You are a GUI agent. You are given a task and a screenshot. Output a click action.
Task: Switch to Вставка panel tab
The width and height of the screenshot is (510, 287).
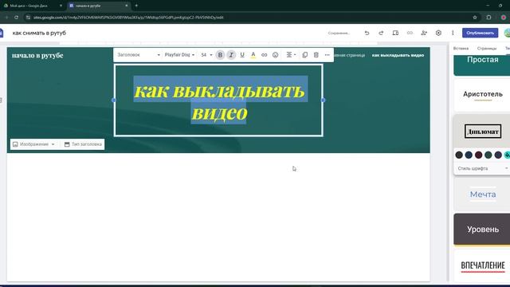pyautogui.click(x=461, y=48)
